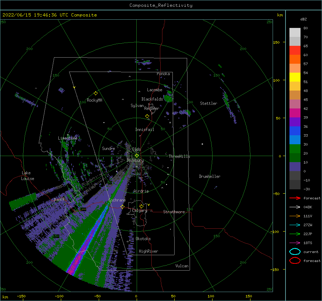Click the 'Sundre' city label
Screen dimensions: 322x301
[108, 148]
